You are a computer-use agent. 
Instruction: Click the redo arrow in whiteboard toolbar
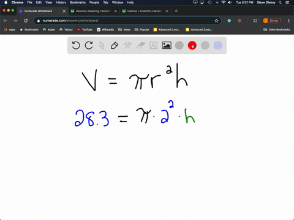tap(89, 45)
